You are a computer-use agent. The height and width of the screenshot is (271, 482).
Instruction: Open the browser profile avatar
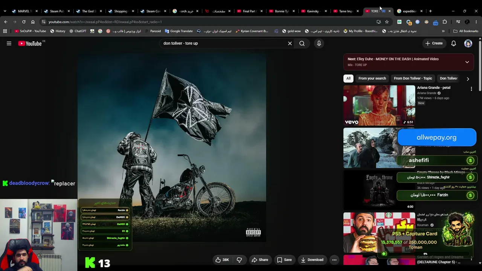(x=467, y=22)
